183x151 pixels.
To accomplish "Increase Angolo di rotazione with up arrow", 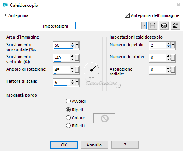I will (x=72, y=68).
